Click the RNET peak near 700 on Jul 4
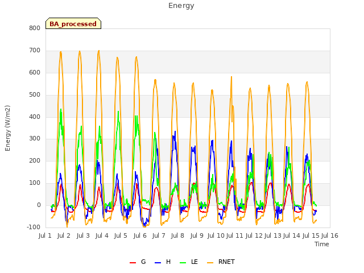Viewport: 364px width, 273px height. click(99, 51)
